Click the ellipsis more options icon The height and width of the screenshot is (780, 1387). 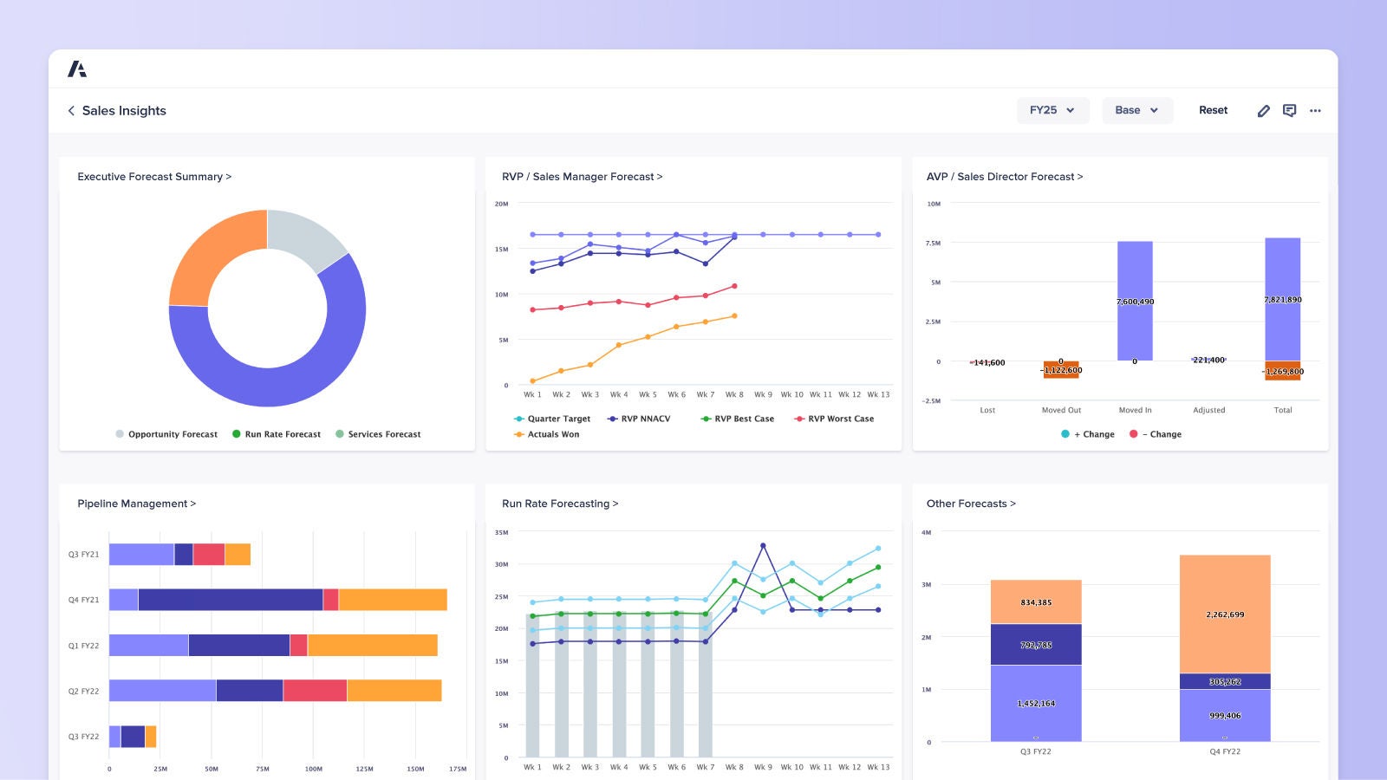(x=1316, y=110)
